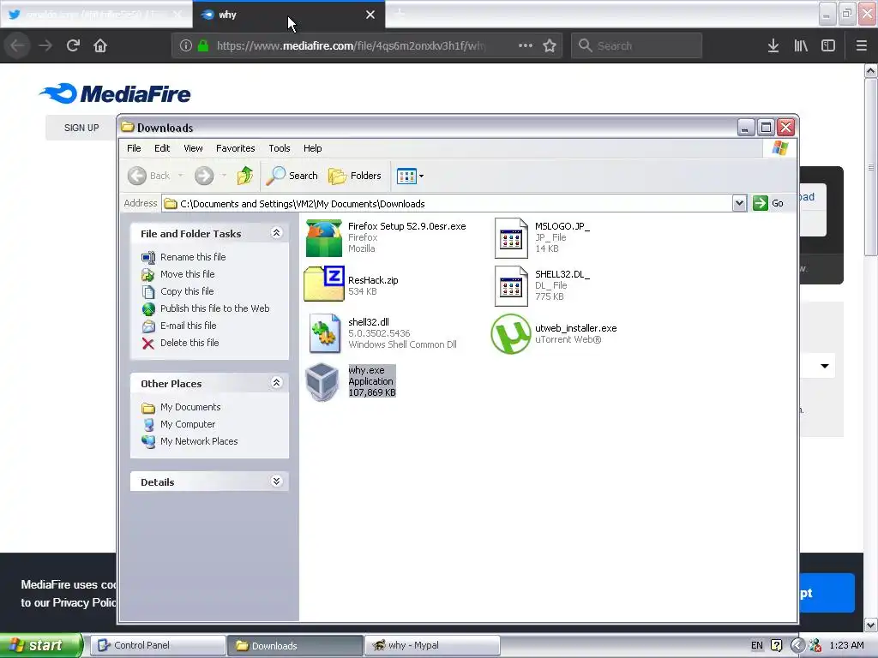The height and width of the screenshot is (658, 878).
Task: Toggle the Folders pane in Explorer
Action: pos(354,176)
